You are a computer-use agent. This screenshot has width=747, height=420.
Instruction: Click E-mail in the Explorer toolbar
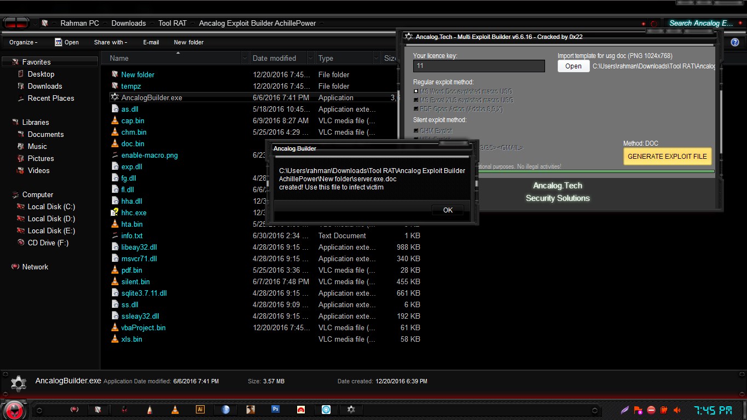[x=151, y=42]
